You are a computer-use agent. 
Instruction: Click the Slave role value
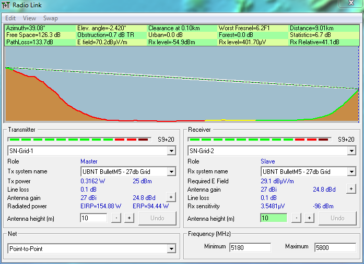coord(268,161)
